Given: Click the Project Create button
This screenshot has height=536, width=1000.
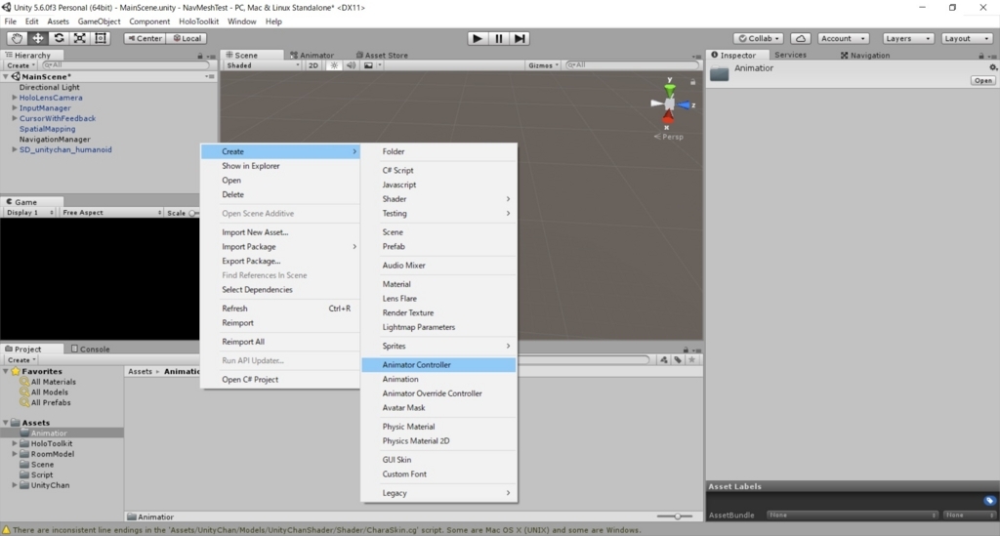Looking at the screenshot, I should pos(21,360).
